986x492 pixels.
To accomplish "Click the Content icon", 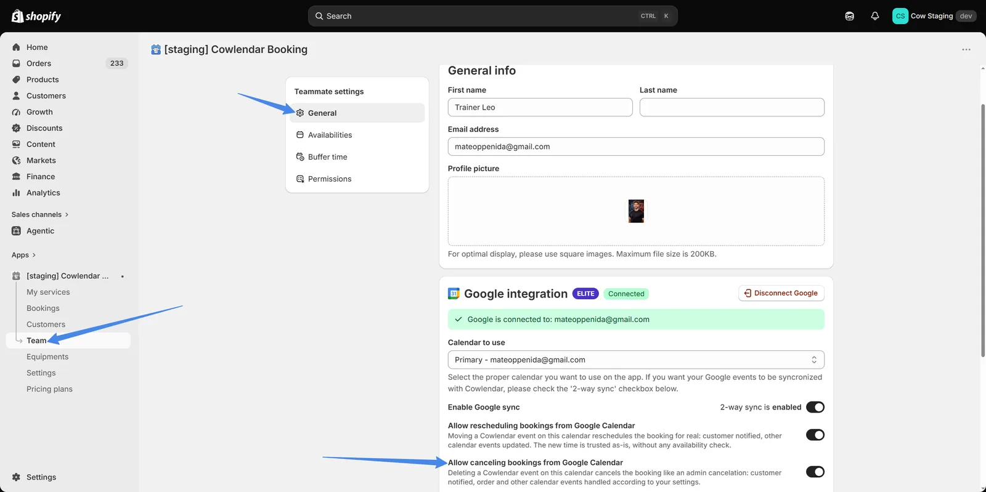I will click(x=17, y=144).
